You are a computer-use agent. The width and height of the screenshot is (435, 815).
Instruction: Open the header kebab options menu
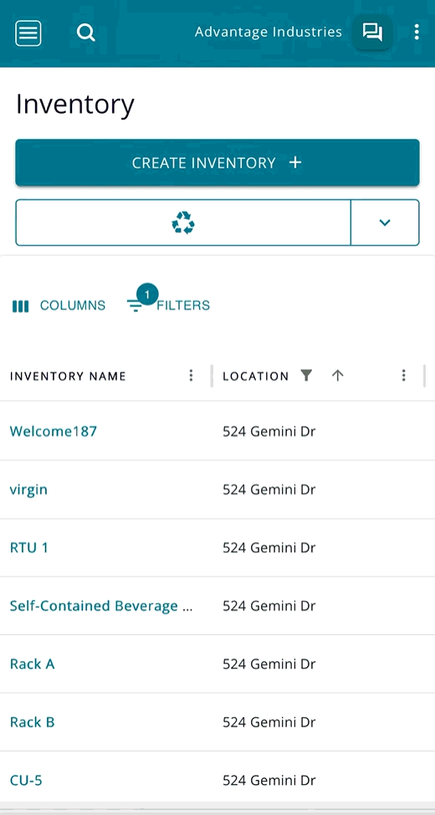pos(417,33)
